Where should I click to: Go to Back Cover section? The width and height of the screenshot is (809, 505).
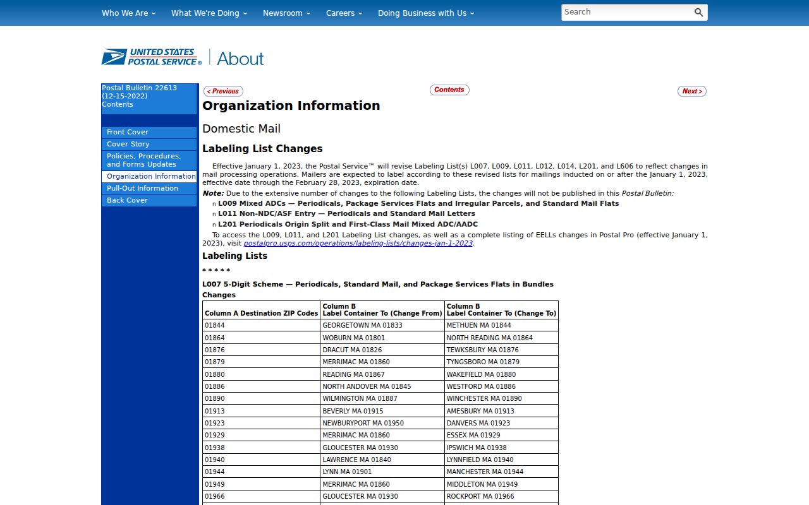click(149, 200)
